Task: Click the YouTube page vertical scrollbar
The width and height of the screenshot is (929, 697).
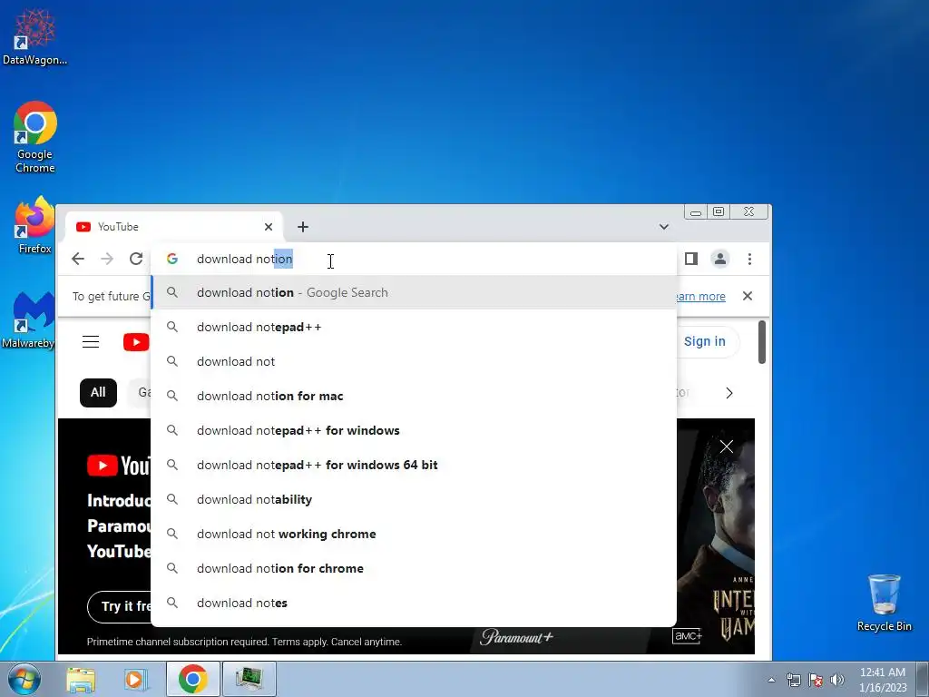Action: [762, 342]
